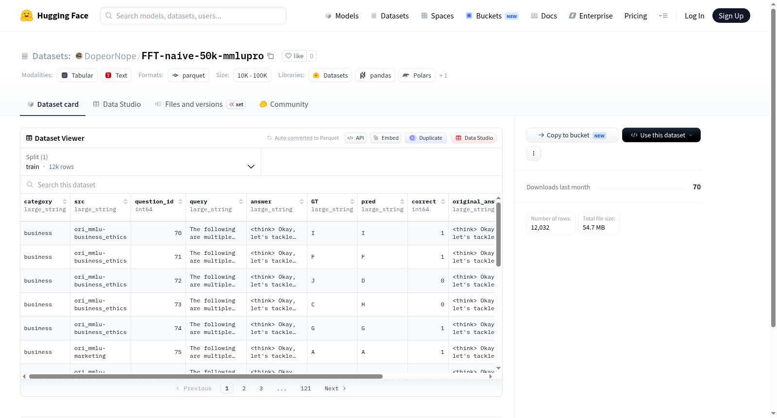This screenshot has height=418, width=777.
Task: Open the Datasets nav item
Action: 389,16
